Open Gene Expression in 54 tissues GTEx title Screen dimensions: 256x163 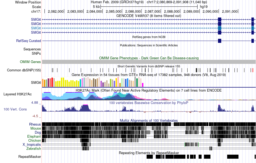click(149, 75)
